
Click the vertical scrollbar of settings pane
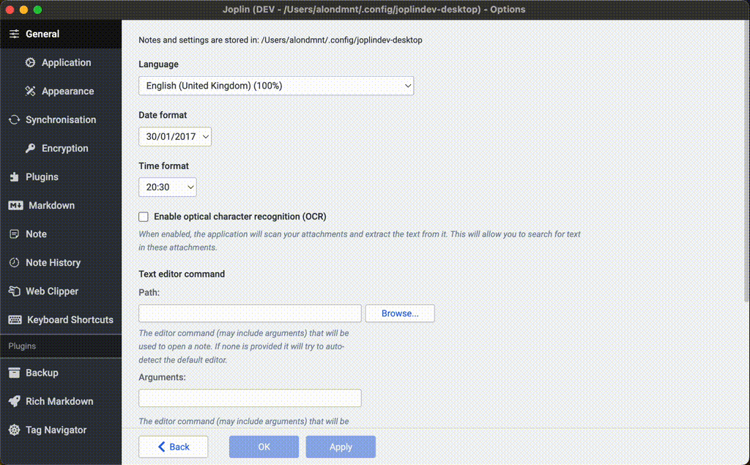[746, 163]
